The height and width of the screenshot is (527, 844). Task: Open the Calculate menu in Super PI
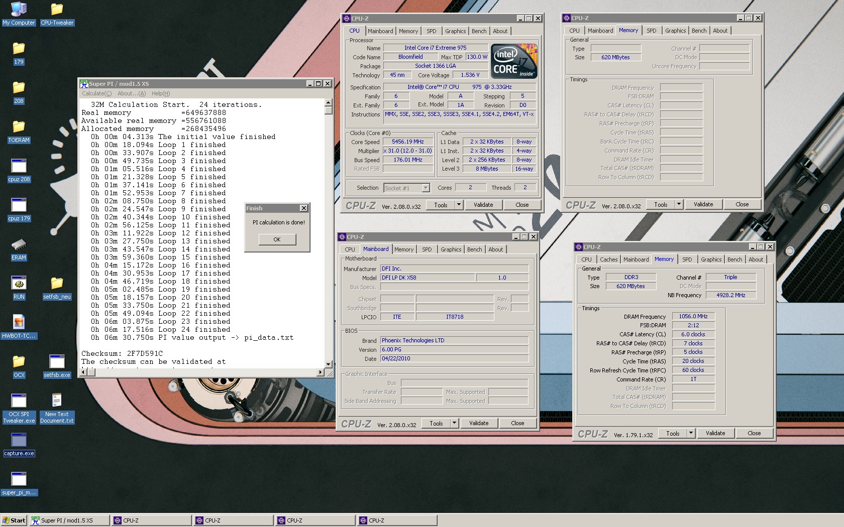[x=97, y=93]
